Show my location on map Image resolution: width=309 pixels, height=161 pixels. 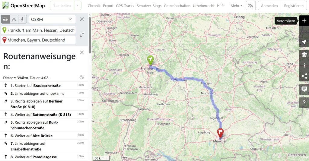point(304,42)
